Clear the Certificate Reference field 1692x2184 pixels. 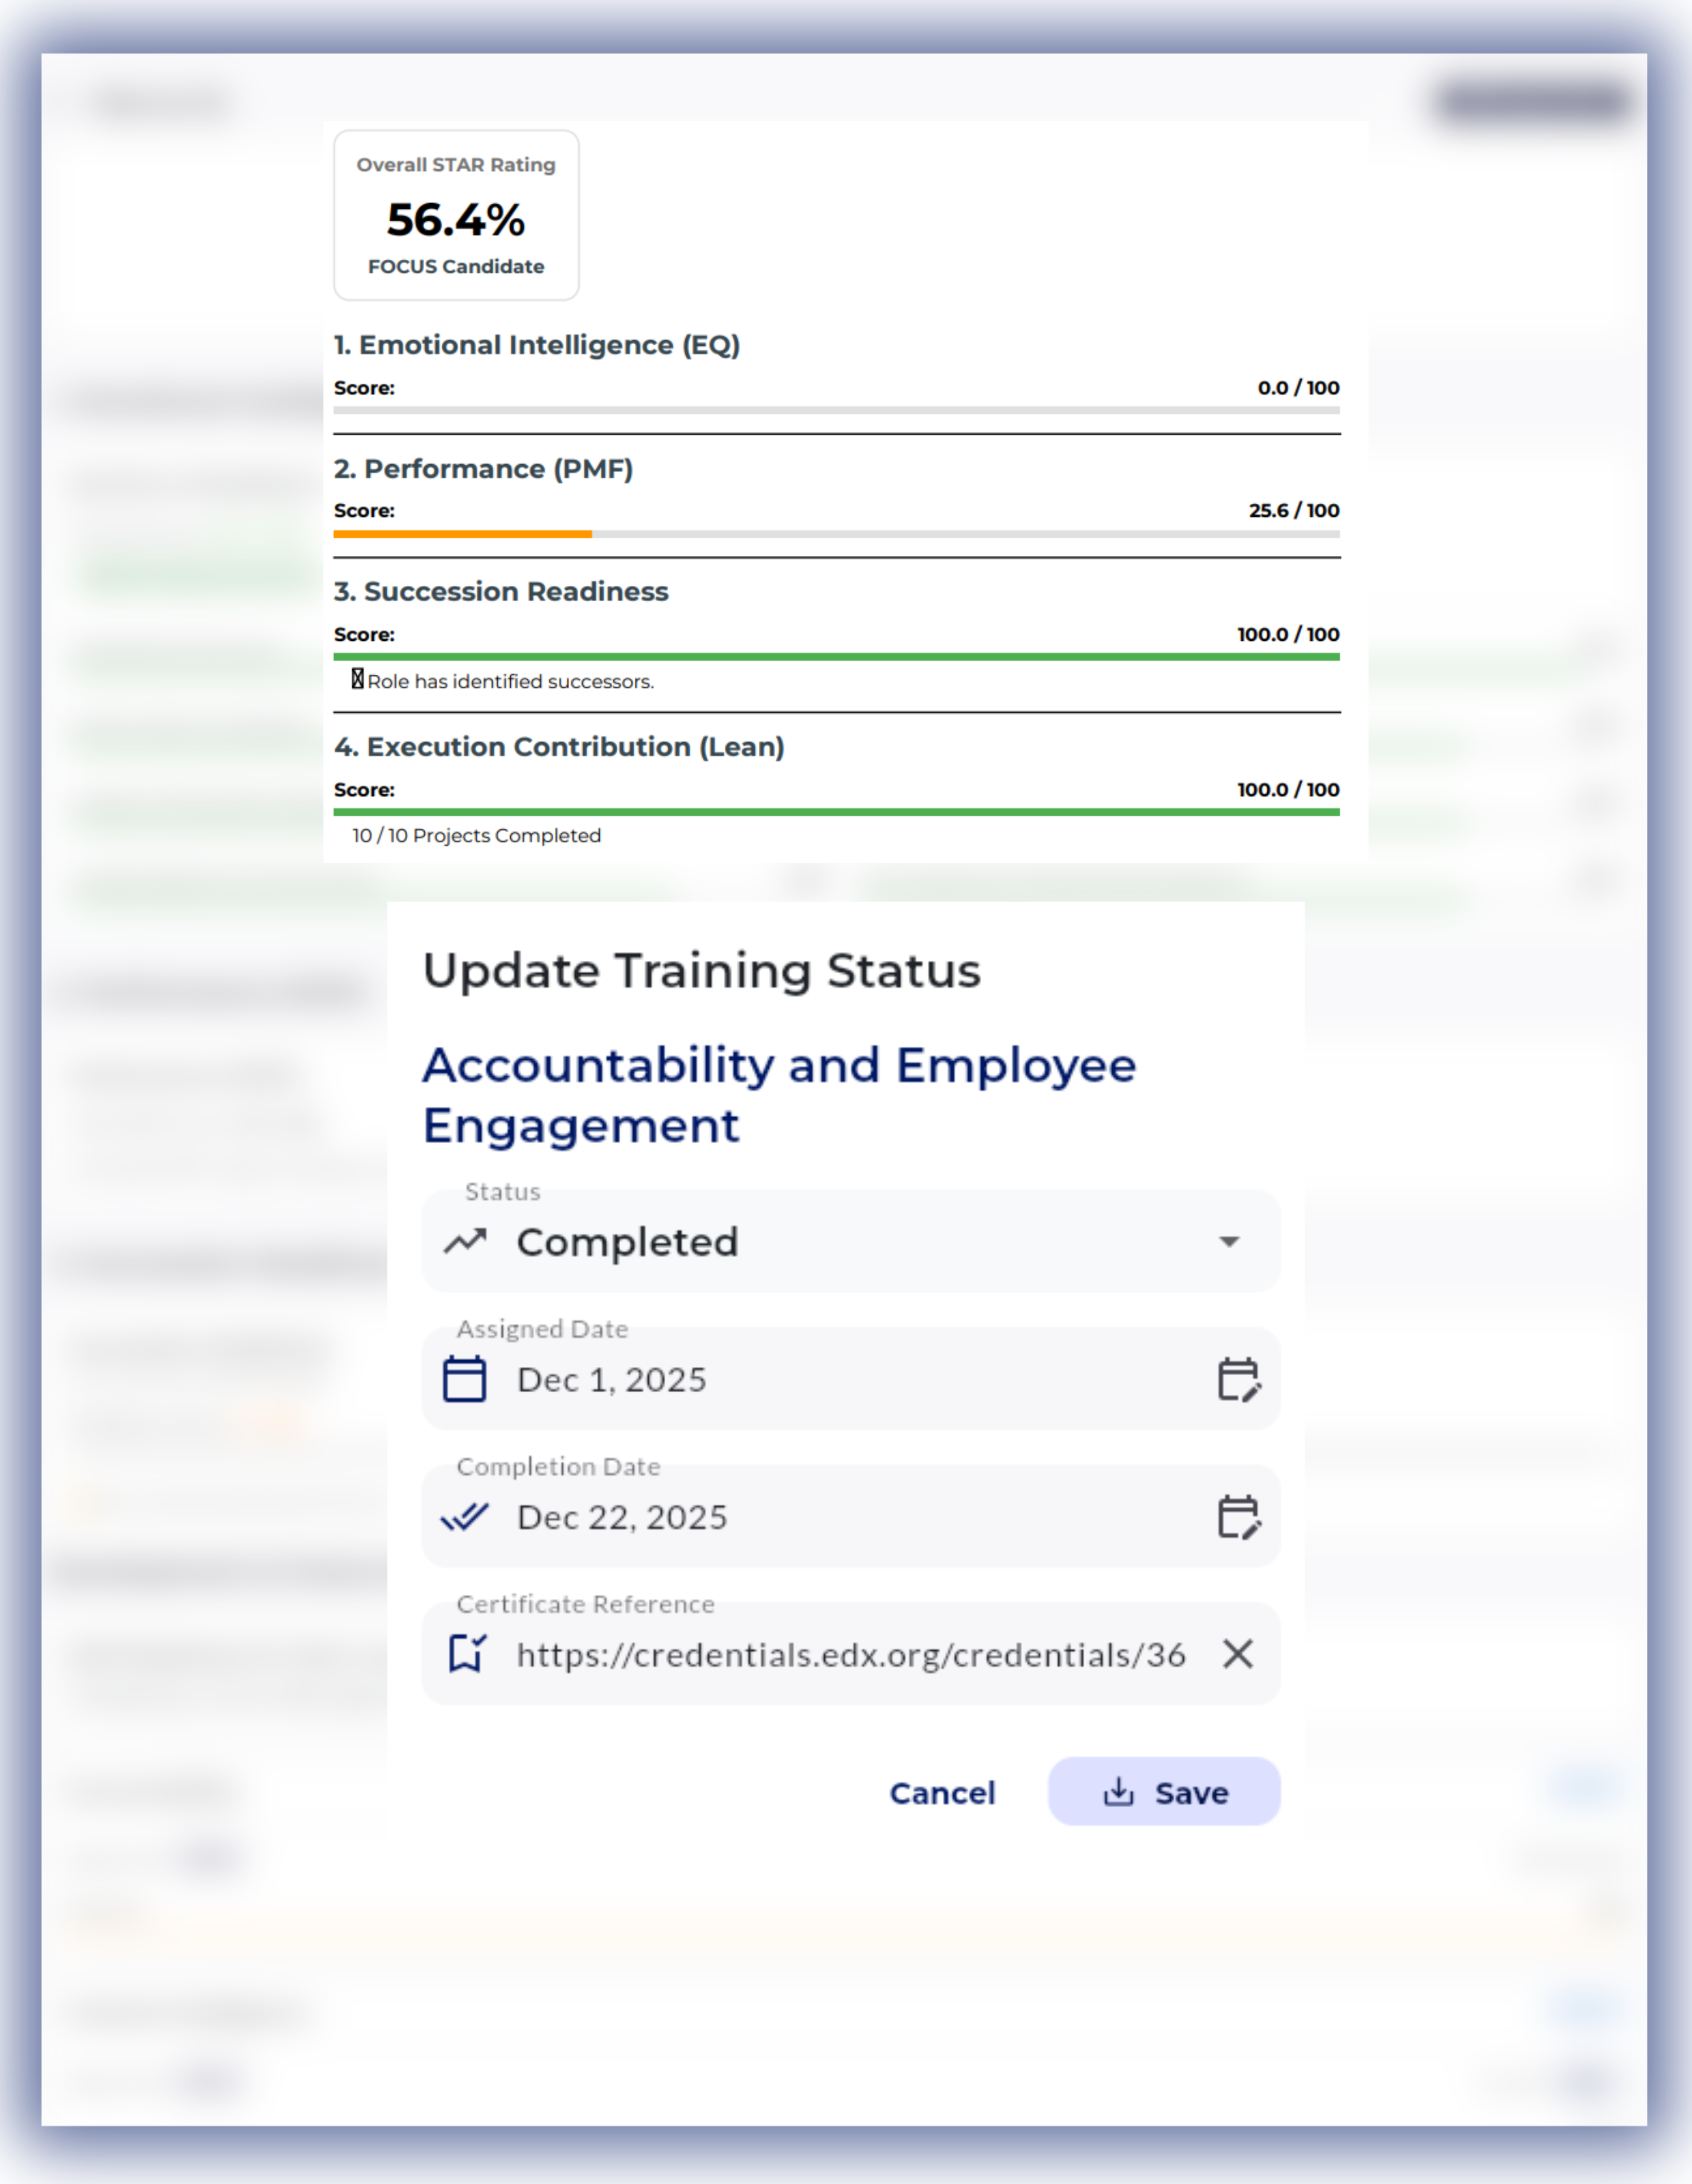click(x=1238, y=1654)
